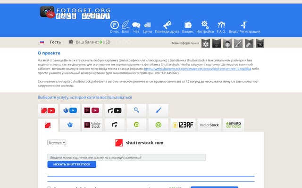Open the F.A.Q. question marks icon
Image resolution: width=302 pixels, height=188 pixels.
tap(221, 25)
